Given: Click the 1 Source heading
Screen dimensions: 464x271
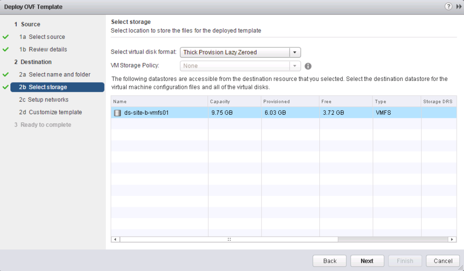Looking at the screenshot, I should (27, 24).
